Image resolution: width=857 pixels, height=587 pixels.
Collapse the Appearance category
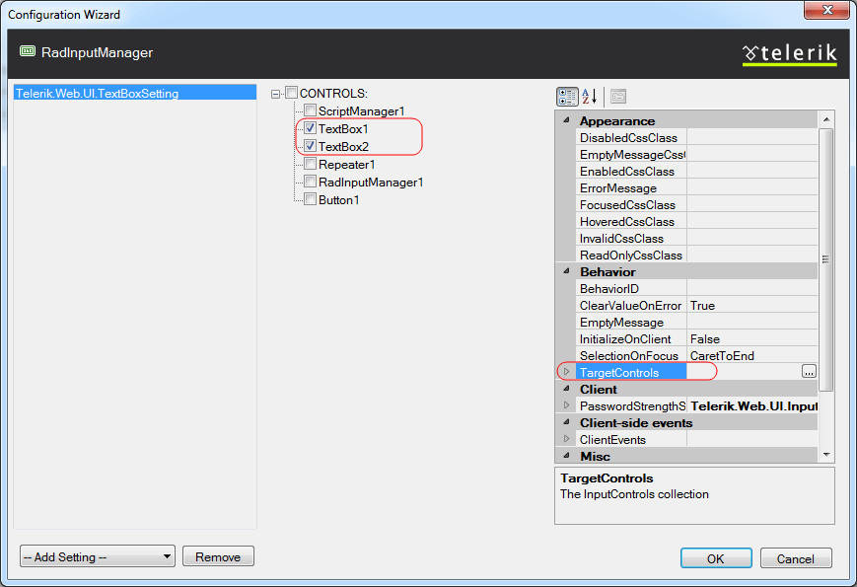pyautogui.click(x=566, y=120)
